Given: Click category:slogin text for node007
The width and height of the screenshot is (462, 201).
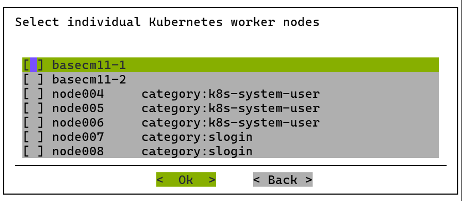Looking at the screenshot, I should pos(197,137).
